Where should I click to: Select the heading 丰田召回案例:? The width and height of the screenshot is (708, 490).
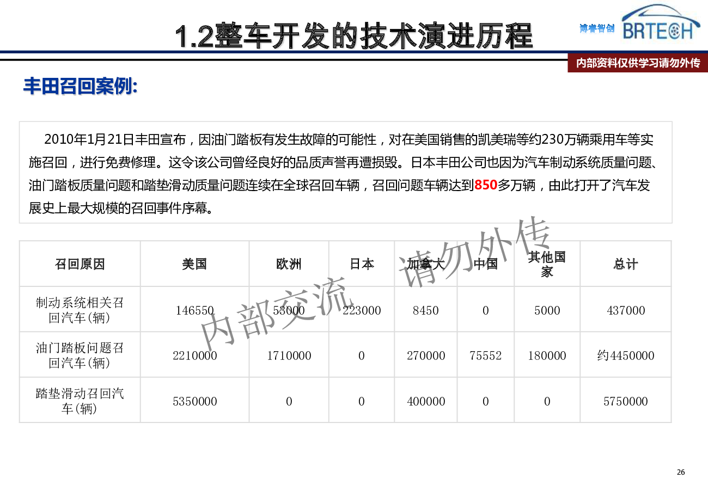coord(80,86)
